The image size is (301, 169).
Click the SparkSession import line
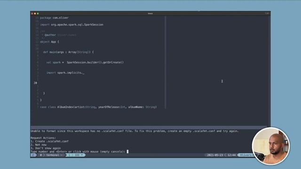pos(71,24)
